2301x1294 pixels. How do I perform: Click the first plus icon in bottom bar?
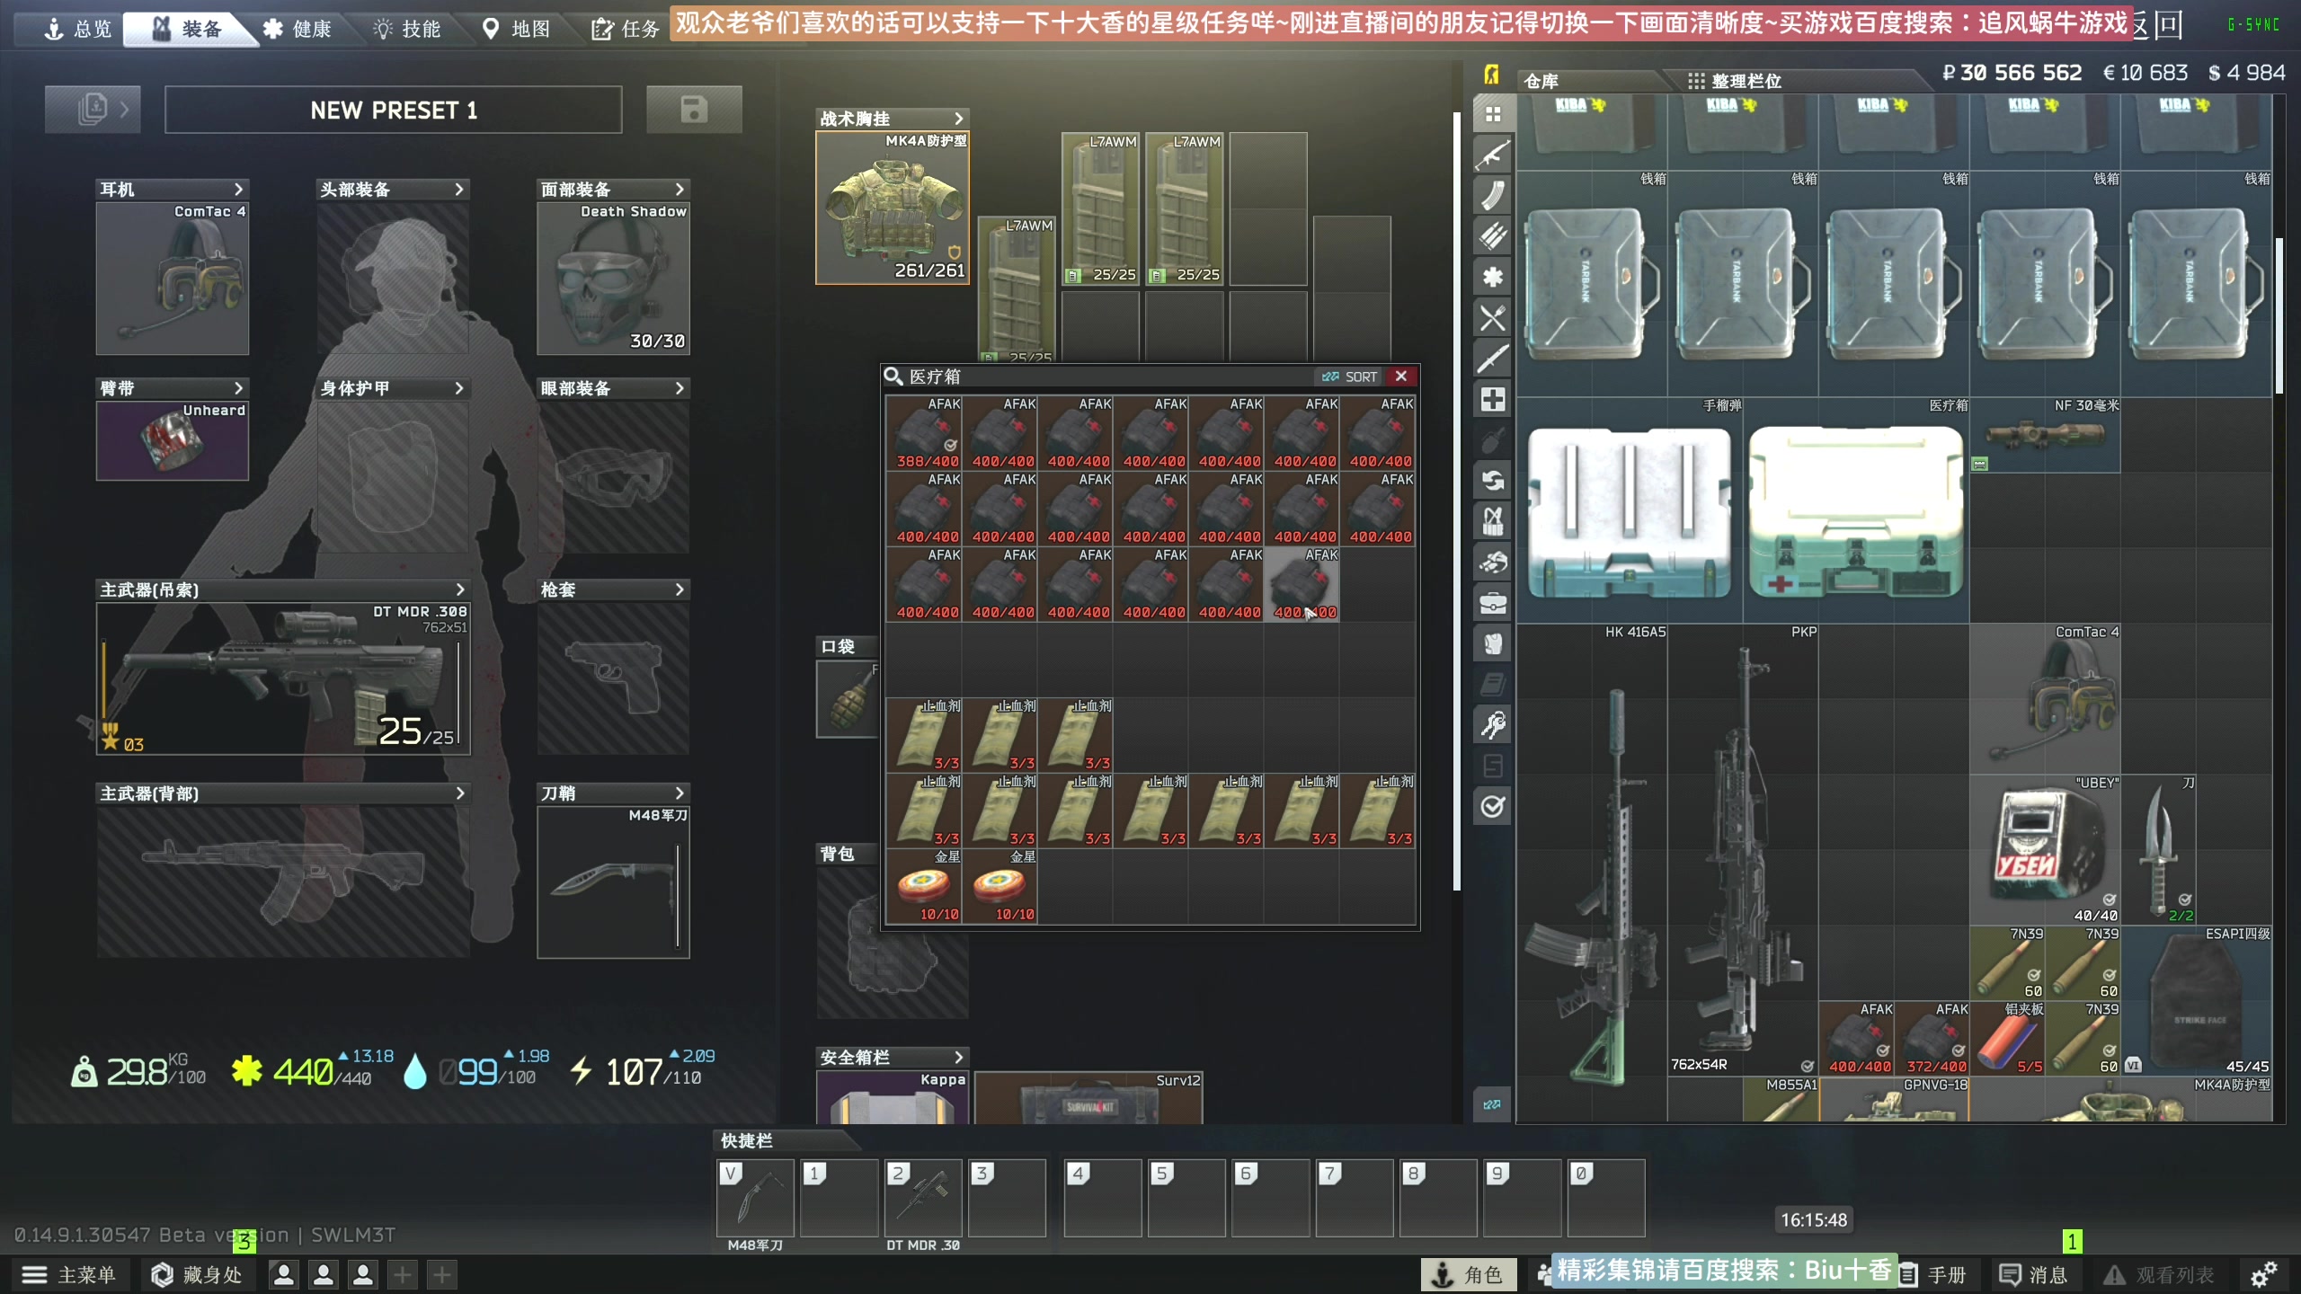coord(403,1274)
